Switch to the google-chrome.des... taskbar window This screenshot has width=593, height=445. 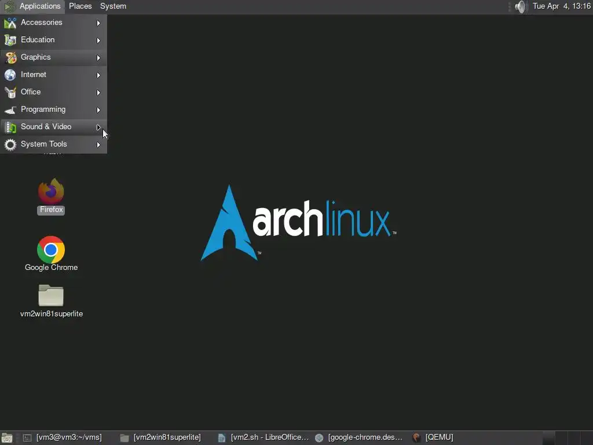(359, 437)
